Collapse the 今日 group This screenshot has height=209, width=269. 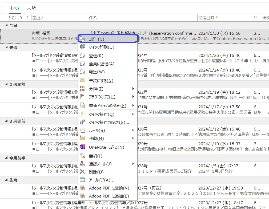coord(6,25)
